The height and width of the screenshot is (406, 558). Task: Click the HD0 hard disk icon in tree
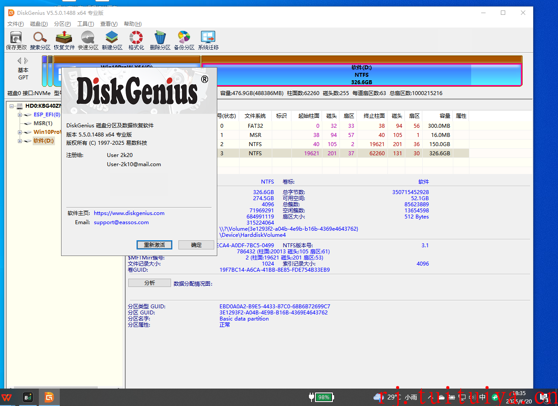coord(20,106)
